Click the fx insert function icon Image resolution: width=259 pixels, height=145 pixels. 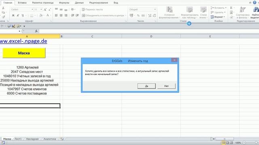point(36,31)
